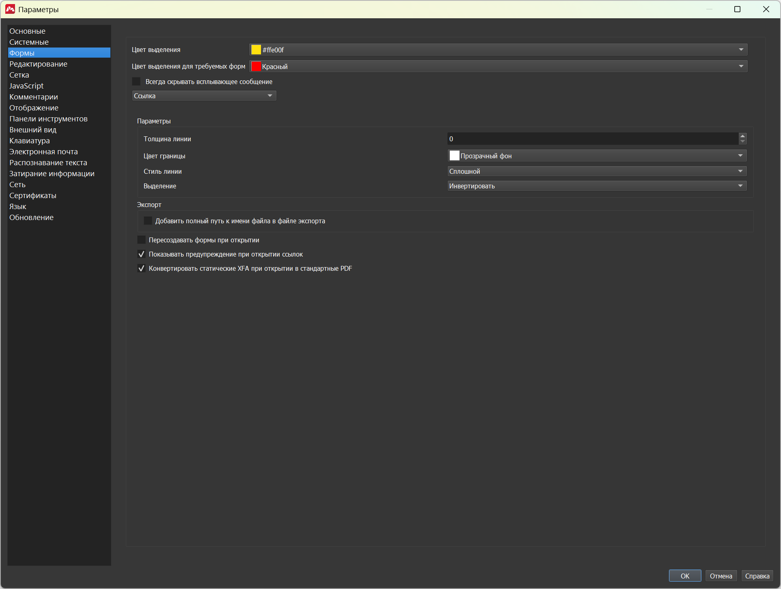Click the white border color swatch
The width and height of the screenshot is (781, 589).
pos(454,155)
